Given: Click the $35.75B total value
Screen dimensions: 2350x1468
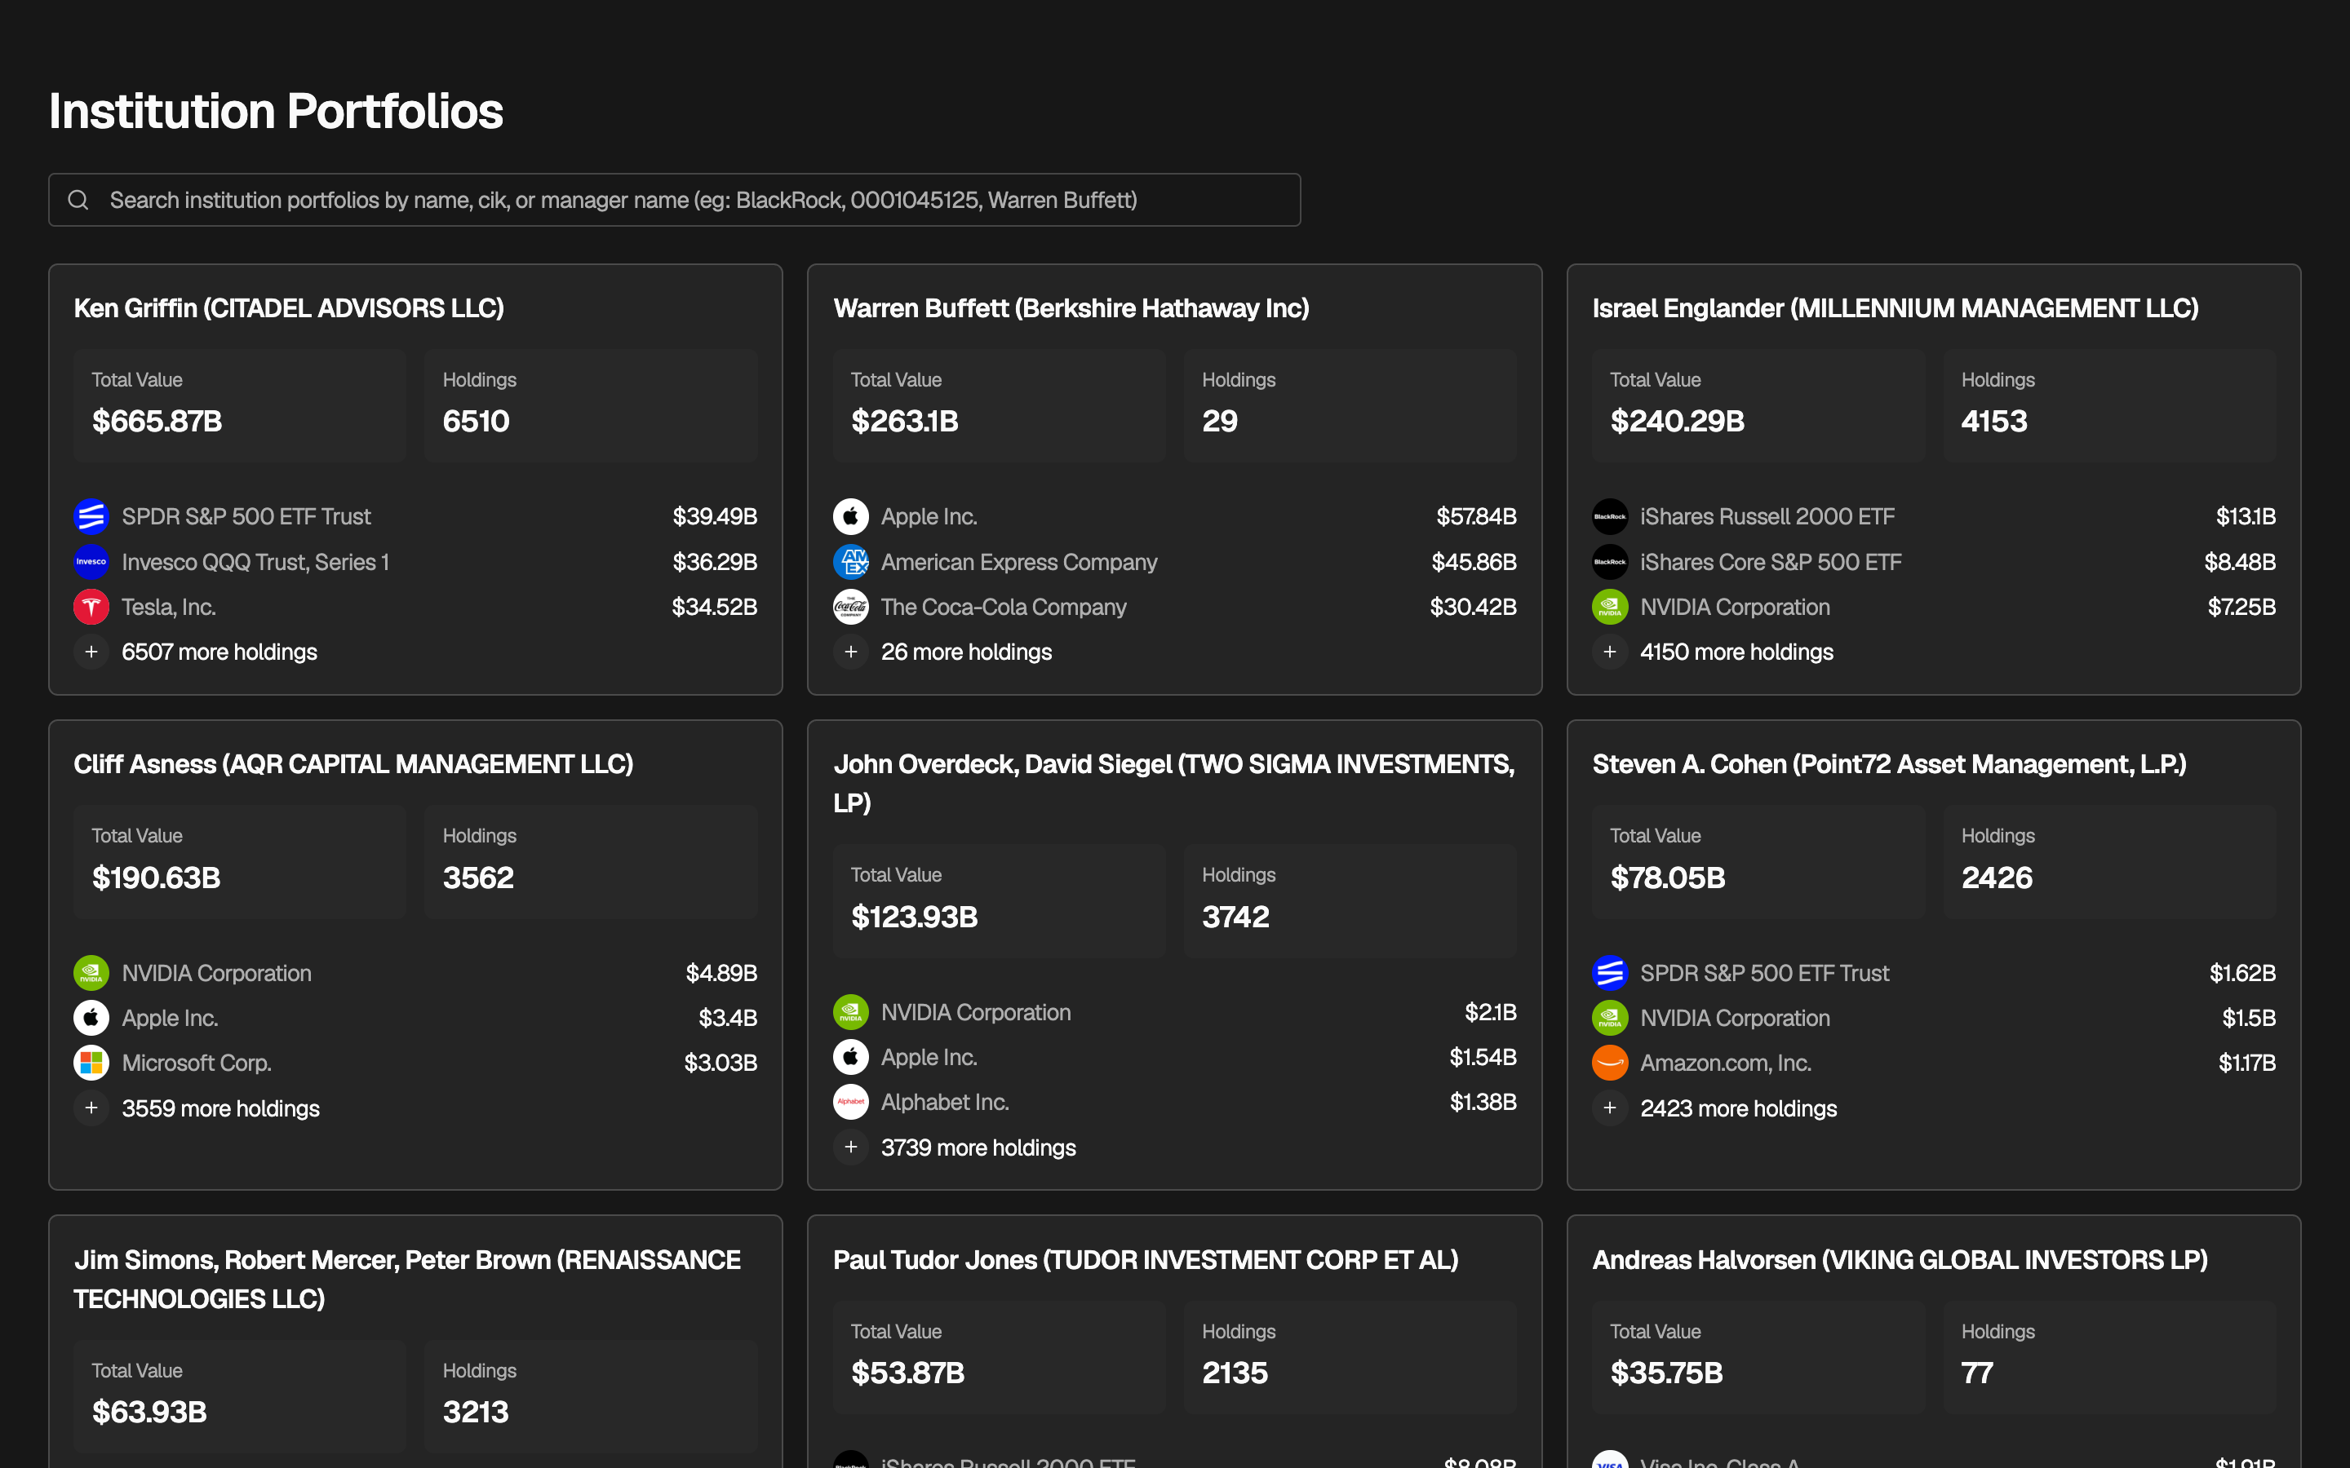Looking at the screenshot, I should 1666,1373.
